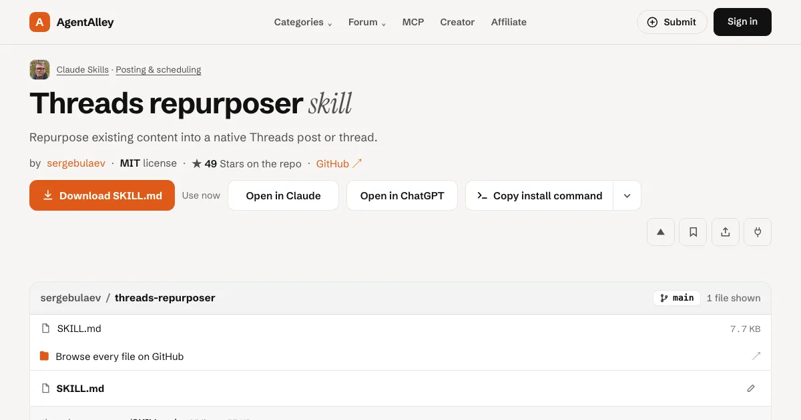Open the Affiliate nav item

pos(509,22)
